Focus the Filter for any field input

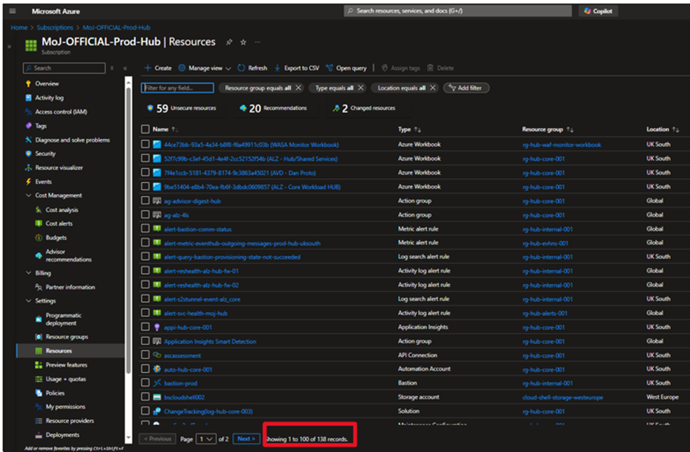[177, 88]
